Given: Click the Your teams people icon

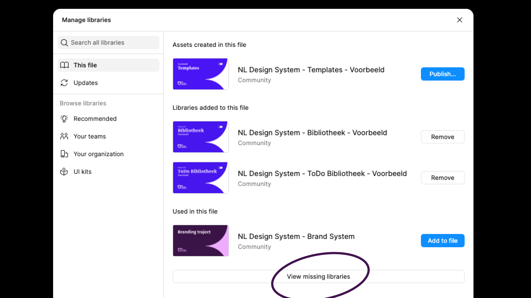Looking at the screenshot, I should pos(64,136).
